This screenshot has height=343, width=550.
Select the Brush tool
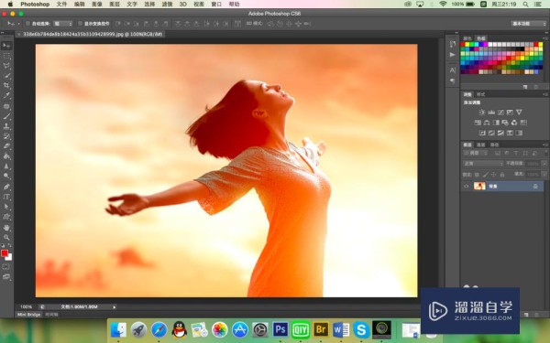[6, 116]
